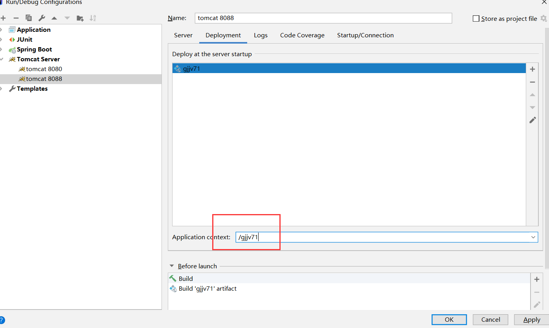The width and height of the screenshot is (549, 328).
Task: Open the Logs tab
Action: (x=261, y=35)
